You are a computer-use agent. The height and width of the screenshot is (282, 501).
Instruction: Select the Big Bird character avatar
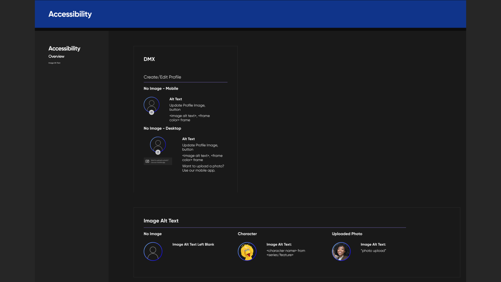pos(247,251)
